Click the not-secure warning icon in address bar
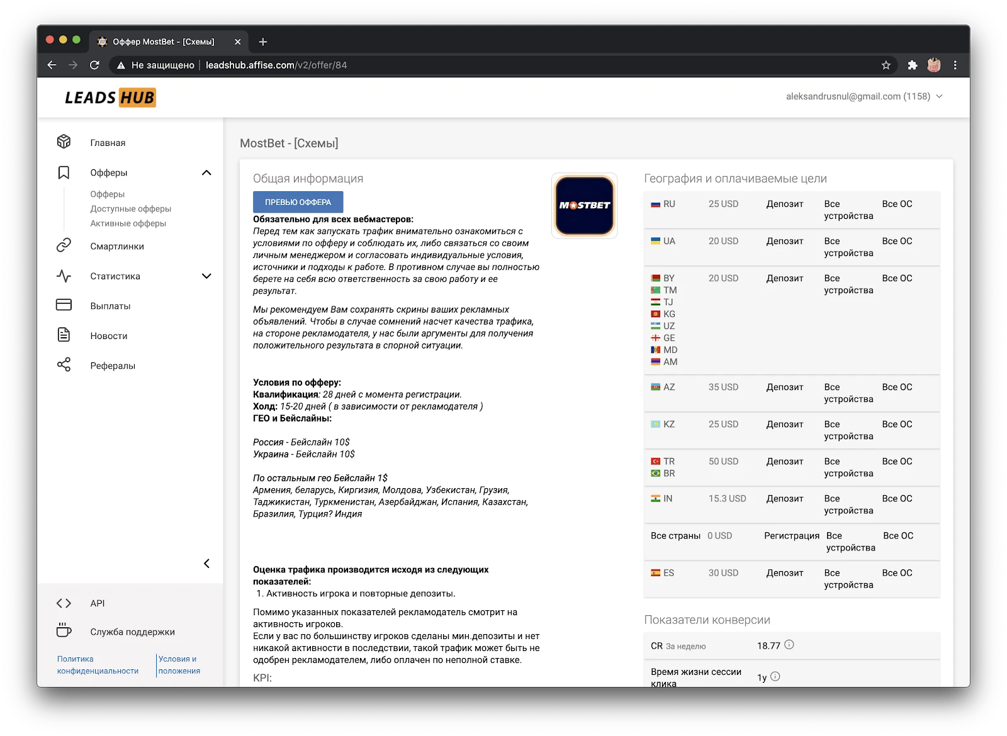The image size is (1007, 736). click(121, 65)
